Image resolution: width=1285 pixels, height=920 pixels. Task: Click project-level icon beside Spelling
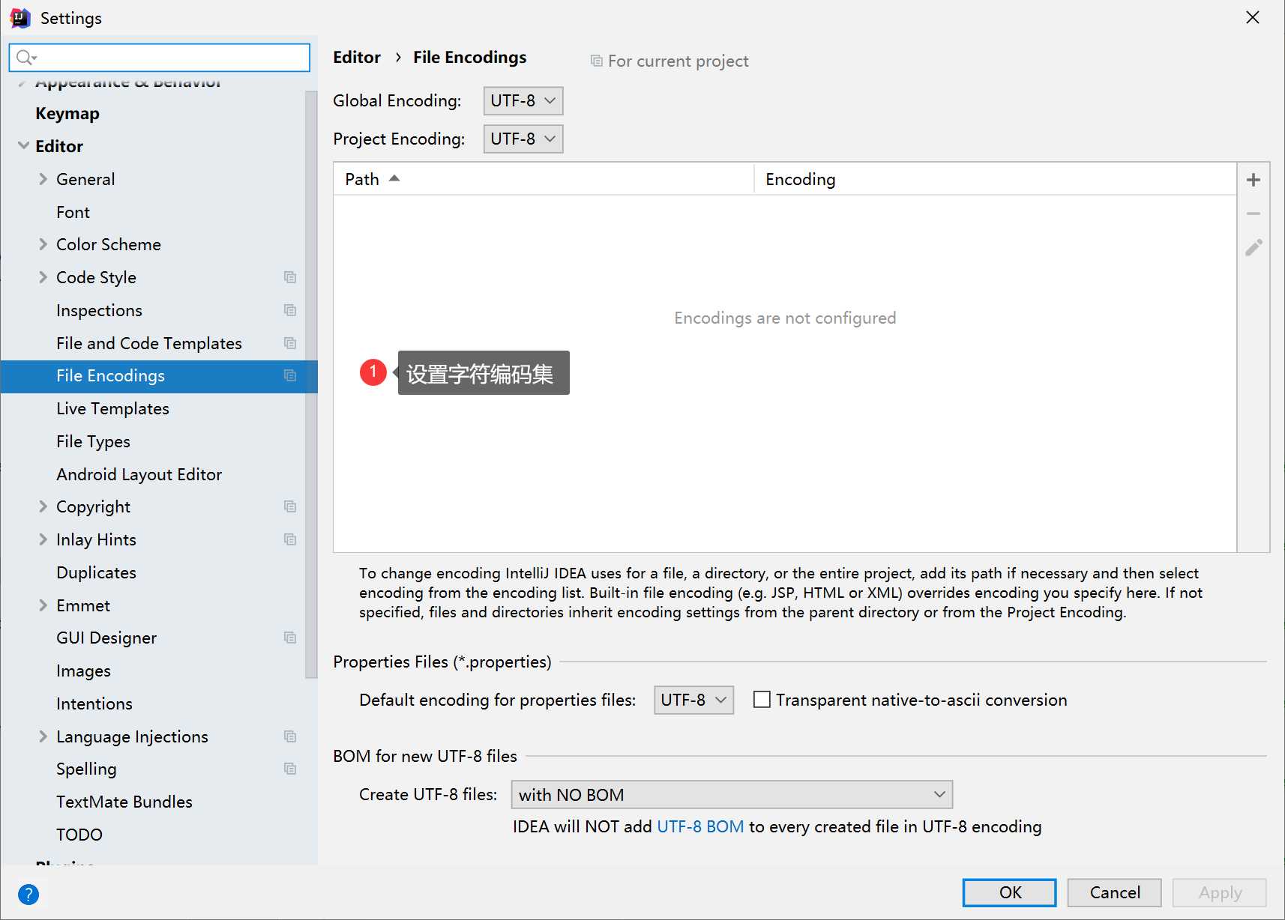[x=290, y=769]
